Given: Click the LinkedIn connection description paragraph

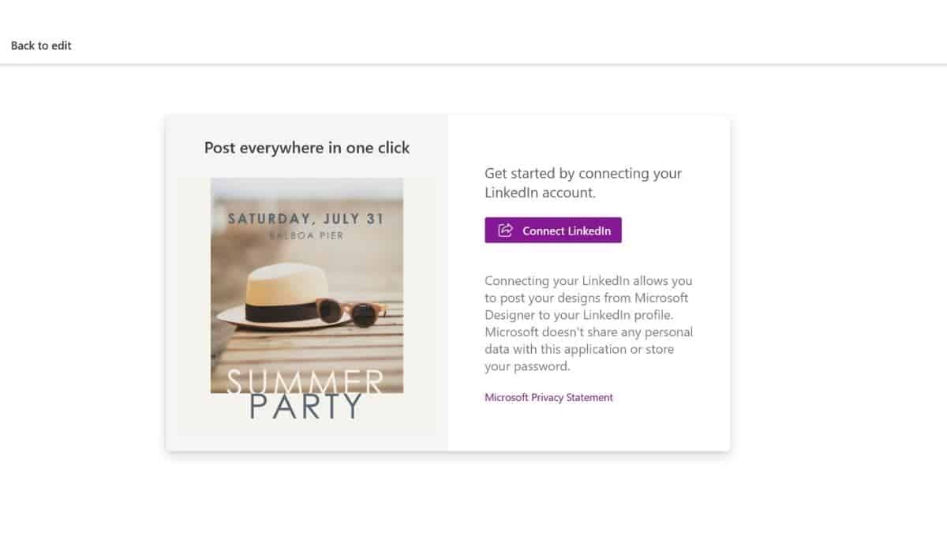Looking at the screenshot, I should (x=589, y=324).
